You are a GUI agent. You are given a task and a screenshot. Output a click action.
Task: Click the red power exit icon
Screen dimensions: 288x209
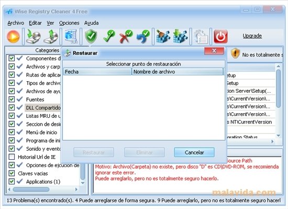(220, 37)
